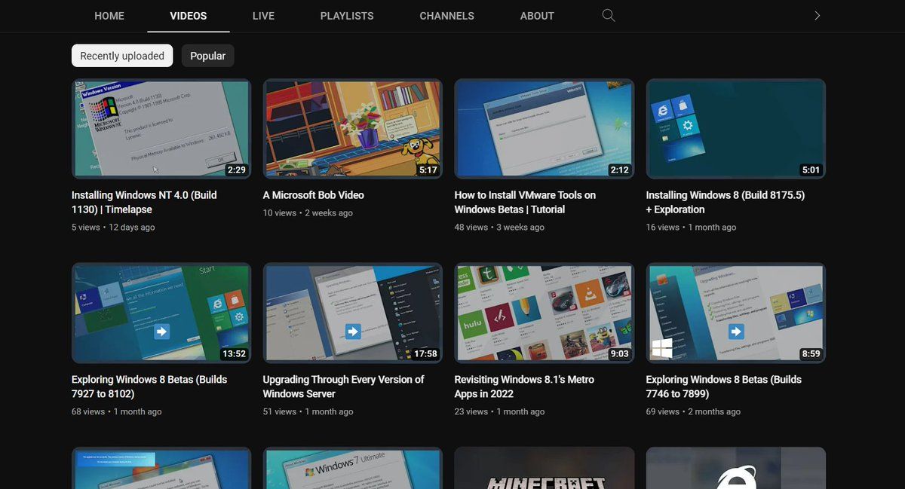Open 'Upgrading Through Every Version of Windows Server' title
This screenshot has width=905, height=489.
[x=343, y=387]
